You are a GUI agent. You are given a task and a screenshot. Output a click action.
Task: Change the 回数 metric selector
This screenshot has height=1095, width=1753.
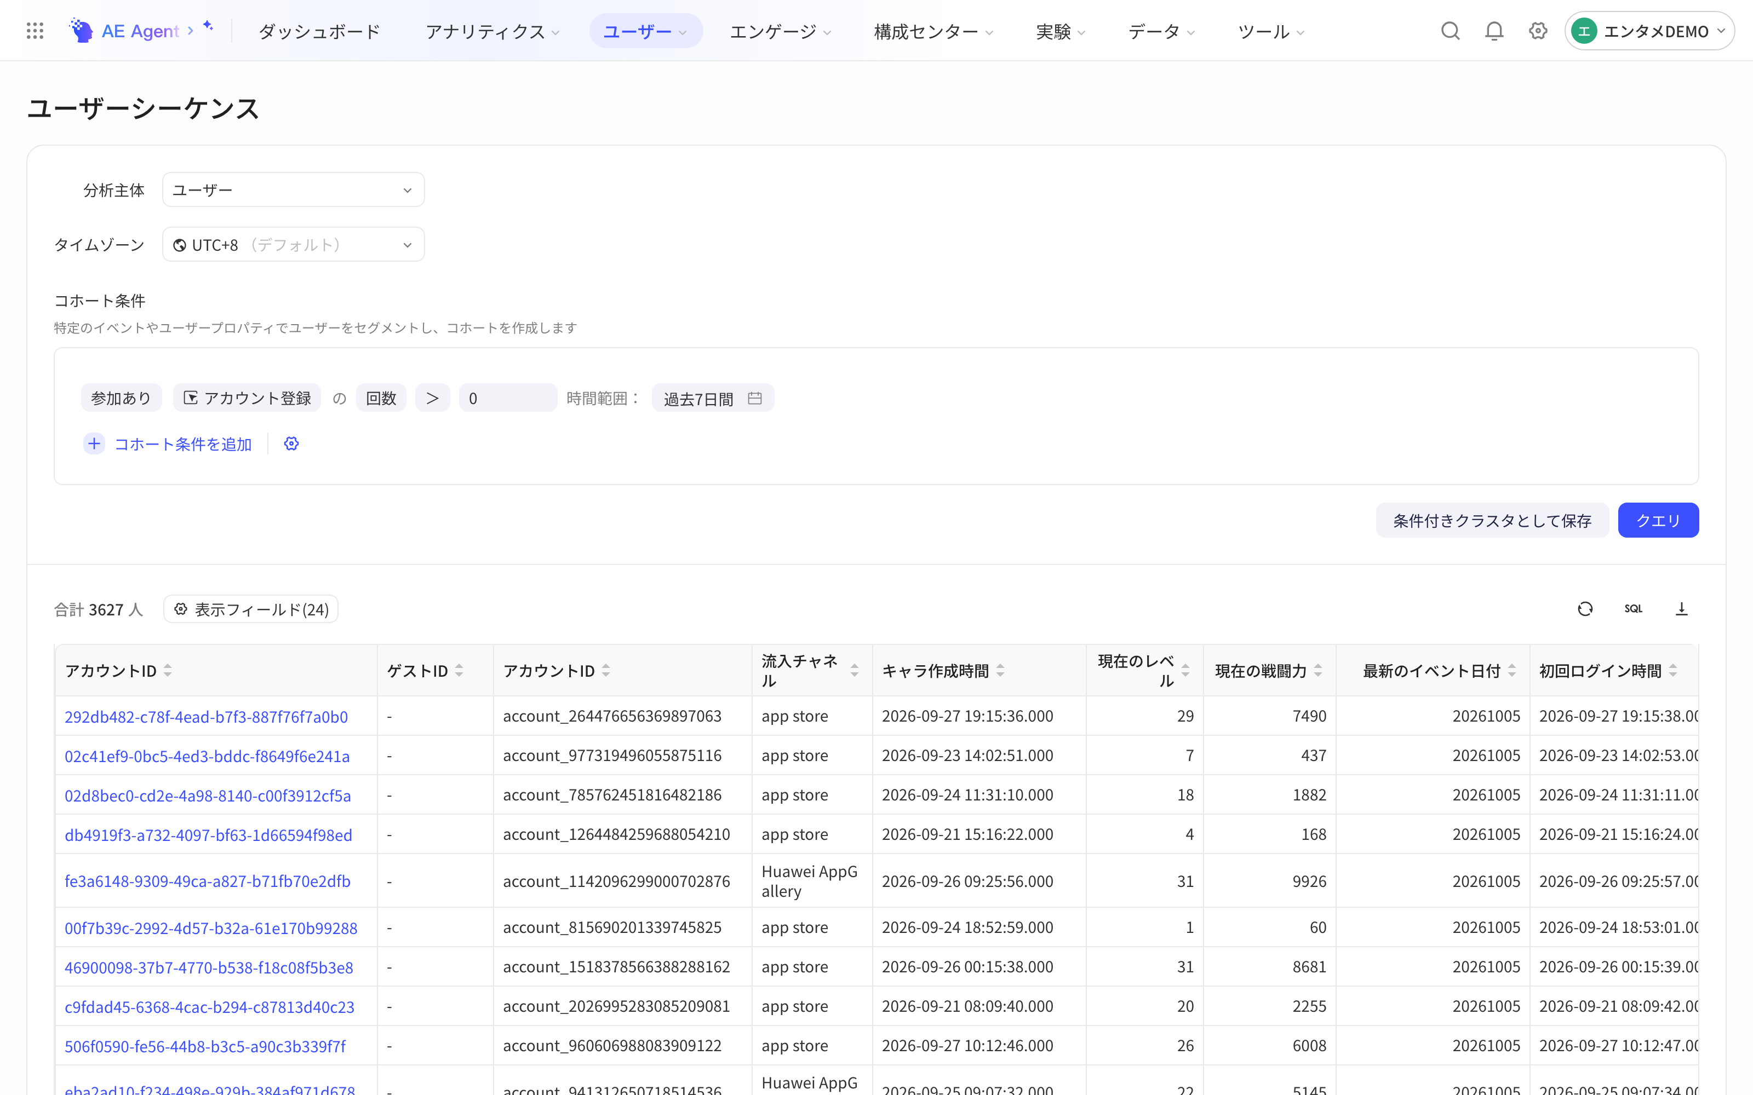tap(381, 397)
